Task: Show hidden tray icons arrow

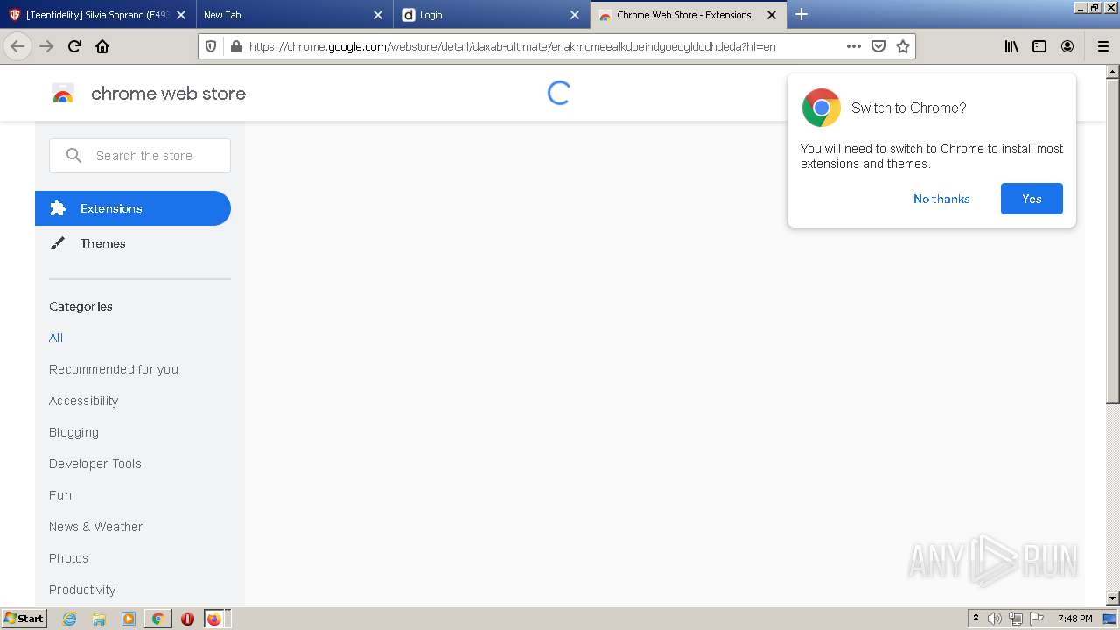Action: click(976, 619)
